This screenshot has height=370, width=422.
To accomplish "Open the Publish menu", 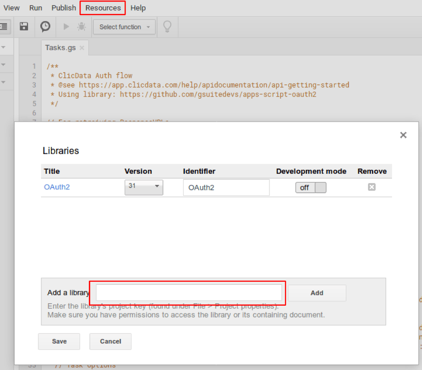I will pyautogui.click(x=64, y=8).
